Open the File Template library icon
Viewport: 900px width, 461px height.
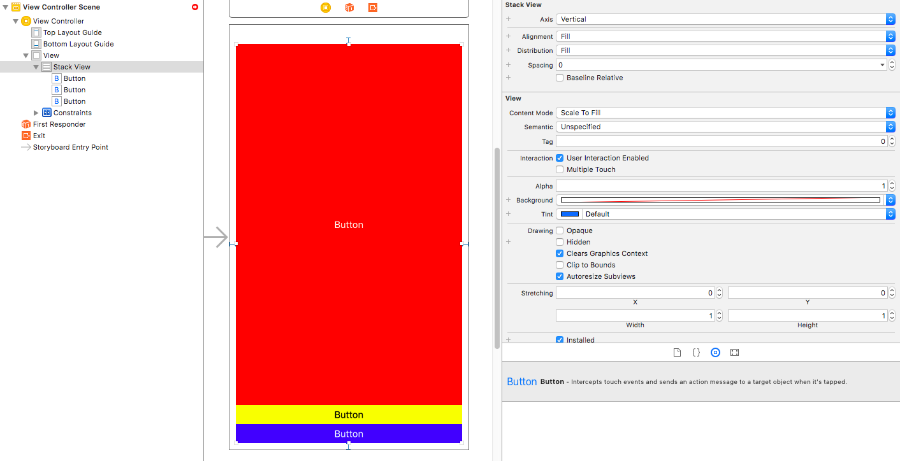[677, 352]
